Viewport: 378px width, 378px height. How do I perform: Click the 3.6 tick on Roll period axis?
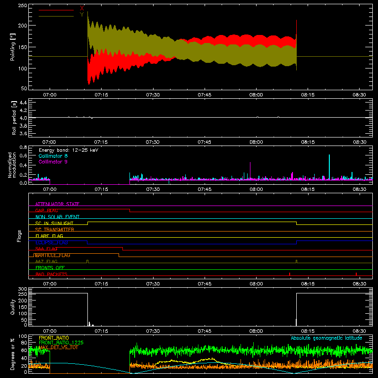[x=23, y=133]
